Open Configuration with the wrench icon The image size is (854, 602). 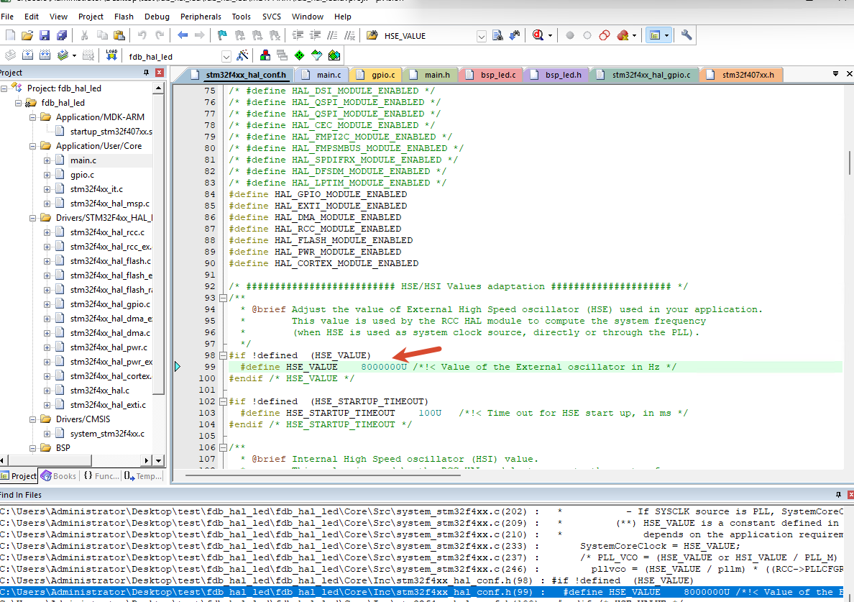pos(687,35)
